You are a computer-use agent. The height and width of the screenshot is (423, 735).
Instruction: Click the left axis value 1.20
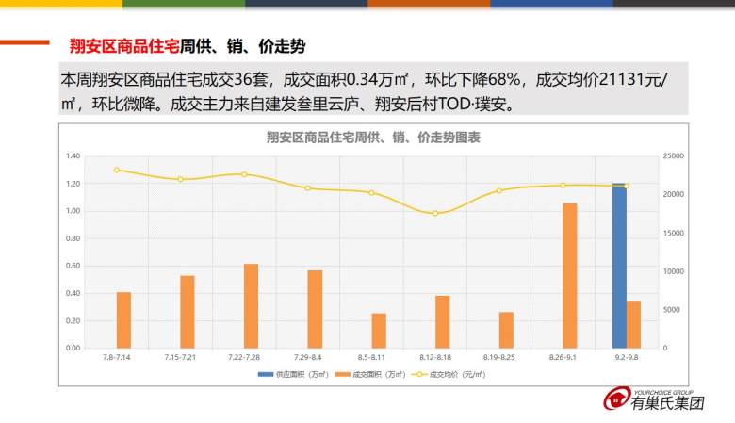coord(73,184)
